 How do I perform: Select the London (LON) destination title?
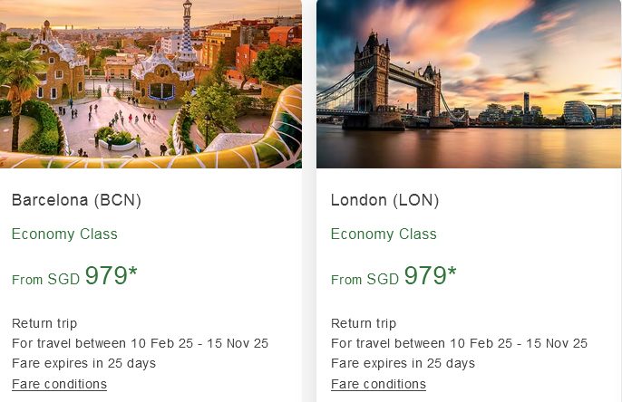(385, 200)
